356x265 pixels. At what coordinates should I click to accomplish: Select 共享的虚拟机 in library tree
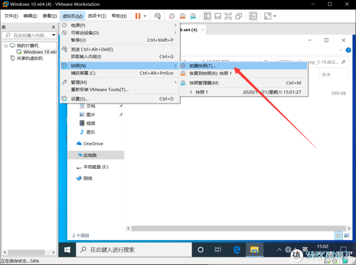[x=27, y=58]
